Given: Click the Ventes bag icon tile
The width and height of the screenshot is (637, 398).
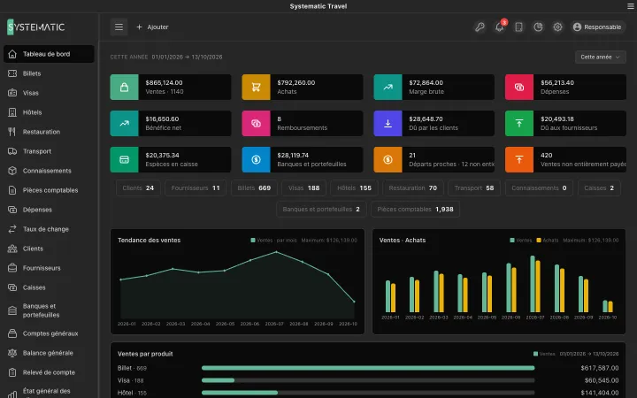Looking at the screenshot, I should coord(125,87).
